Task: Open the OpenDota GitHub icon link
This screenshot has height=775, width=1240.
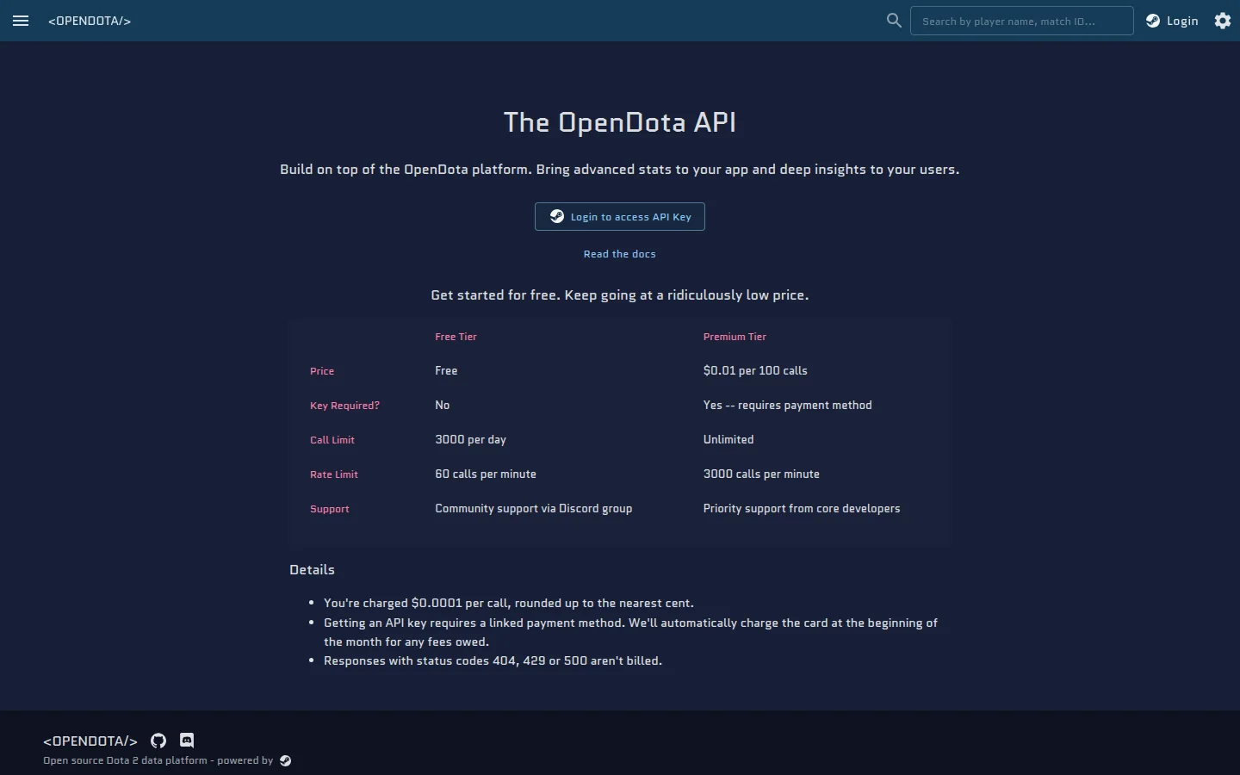Action: (x=158, y=741)
